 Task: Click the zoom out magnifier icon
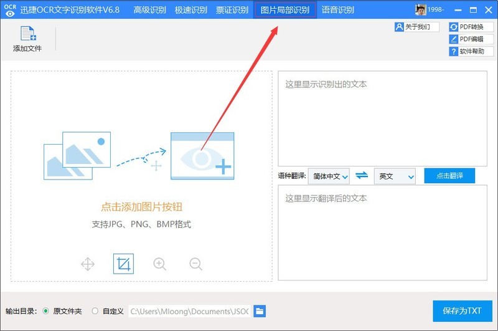coord(195,264)
